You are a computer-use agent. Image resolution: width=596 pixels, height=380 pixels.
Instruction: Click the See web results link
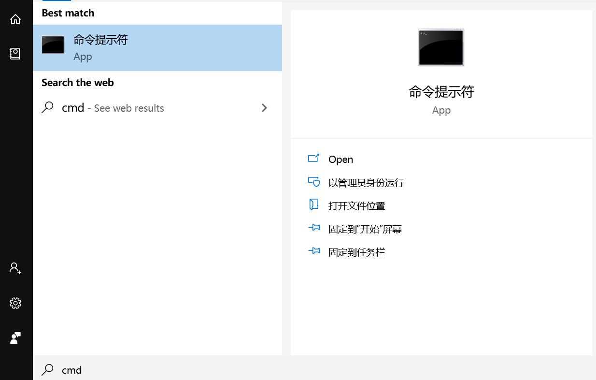[x=128, y=108]
